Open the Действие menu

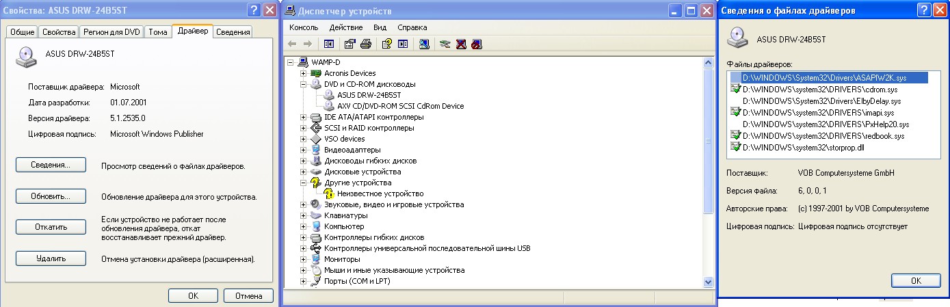(345, 27)
